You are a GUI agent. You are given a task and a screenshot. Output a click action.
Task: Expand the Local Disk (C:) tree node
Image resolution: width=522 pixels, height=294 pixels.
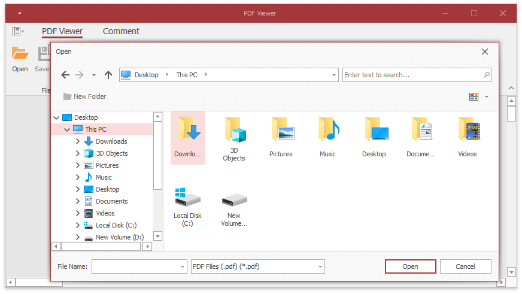click(x=78, y=225)
